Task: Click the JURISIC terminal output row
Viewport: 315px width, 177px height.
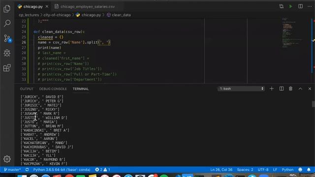Action: pos(41,105)
